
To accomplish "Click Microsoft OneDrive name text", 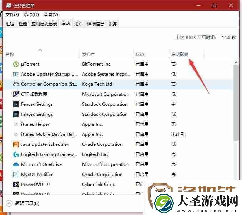I will point(41,164).
